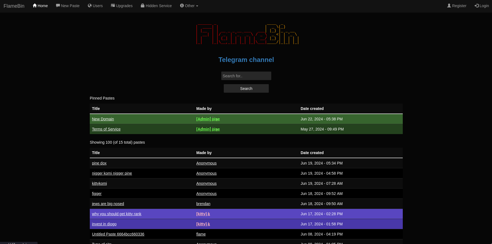Open user brendan's profile link

click(x=203, y=204)
